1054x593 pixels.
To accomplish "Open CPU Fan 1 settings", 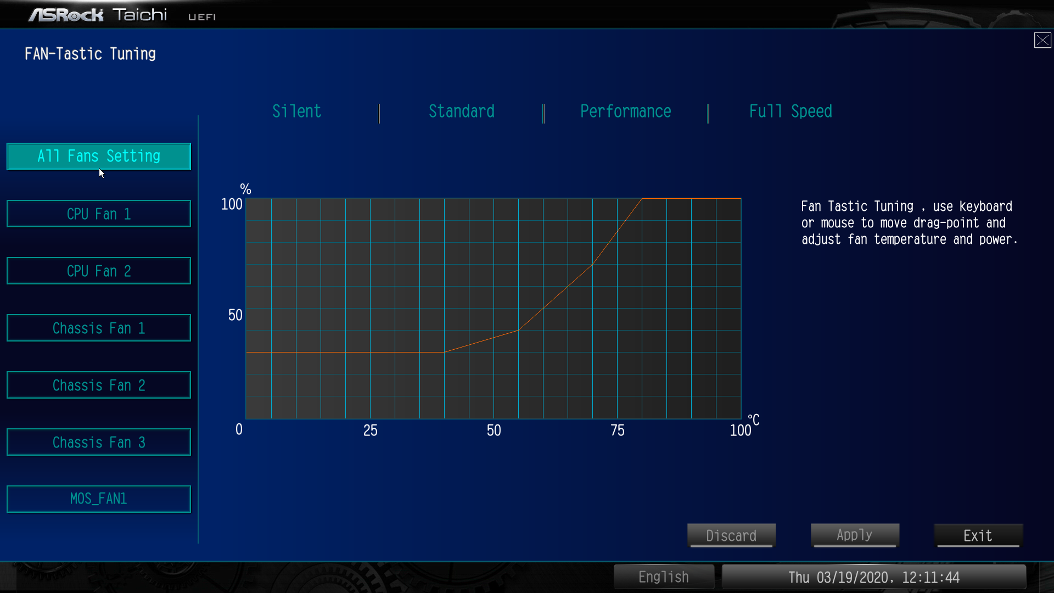I will [x=99, y=214].
